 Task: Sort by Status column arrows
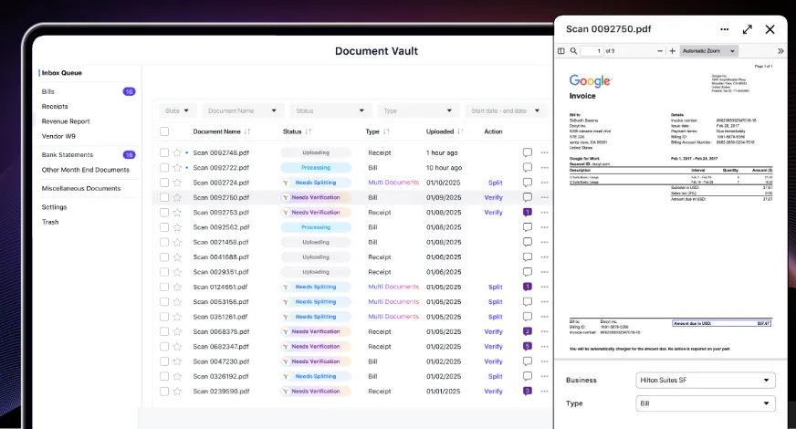tap(309, 131)
